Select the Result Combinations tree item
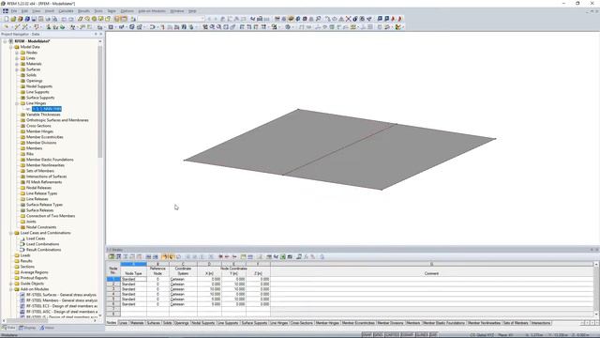 [43, 250]
